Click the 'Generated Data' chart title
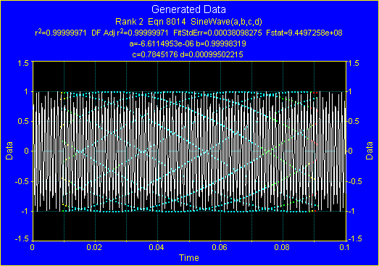 pos(188,9)
